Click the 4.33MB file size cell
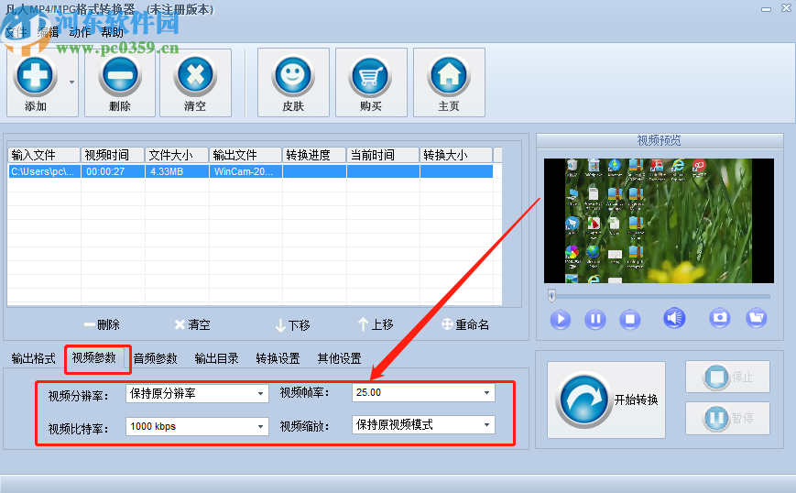Image resolution: width=796 pixels, height=493 pixels. (177, 171)
